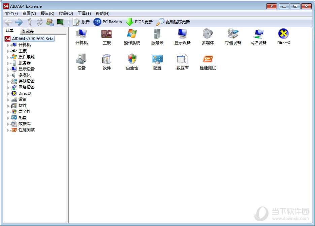315x226 pixels.
Task: Open the 数据库 database icon in main panel
Action: tap(182, 59)
